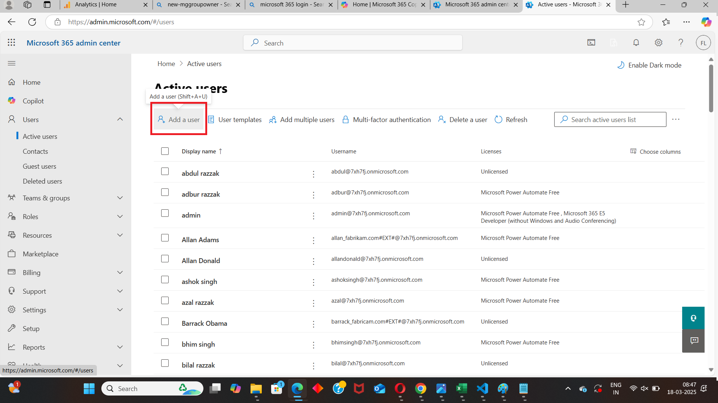Click the help question mark icon
Image resolution: width=718 pixels, height=403 pixels.
coord(681,43)
